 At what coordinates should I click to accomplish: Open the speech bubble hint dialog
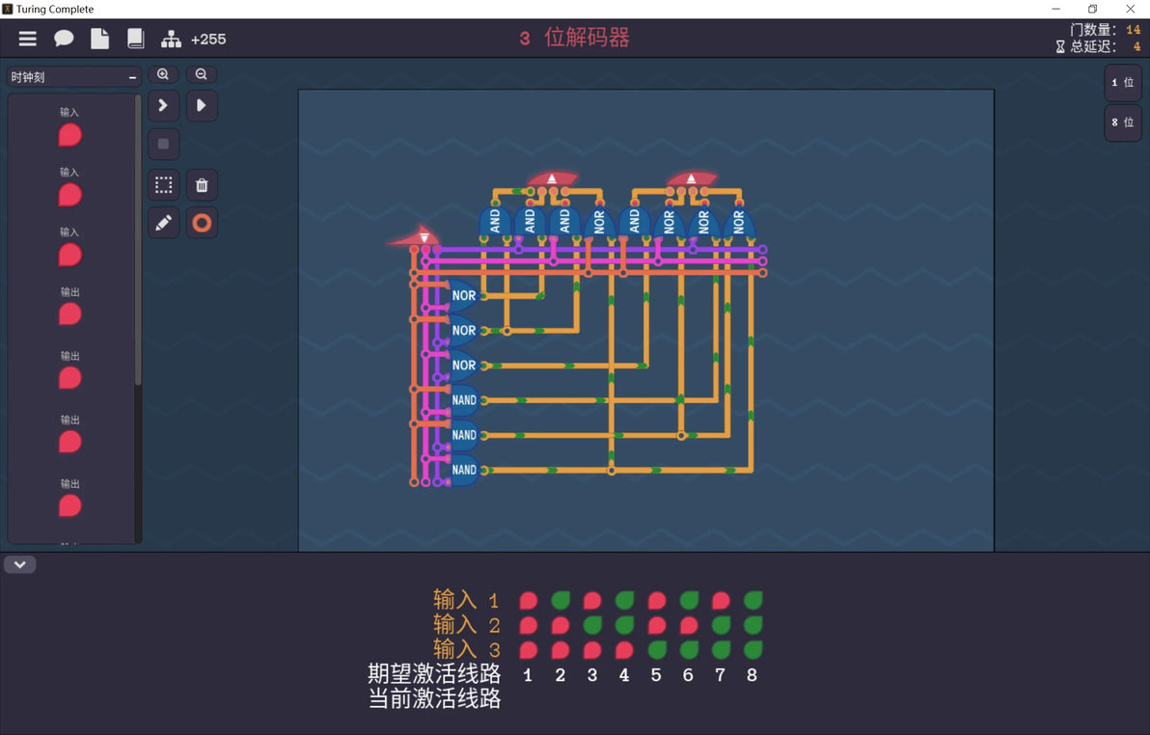64,39
